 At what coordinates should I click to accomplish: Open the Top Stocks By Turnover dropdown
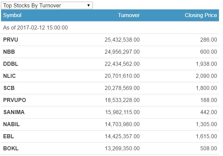point(46,5)
